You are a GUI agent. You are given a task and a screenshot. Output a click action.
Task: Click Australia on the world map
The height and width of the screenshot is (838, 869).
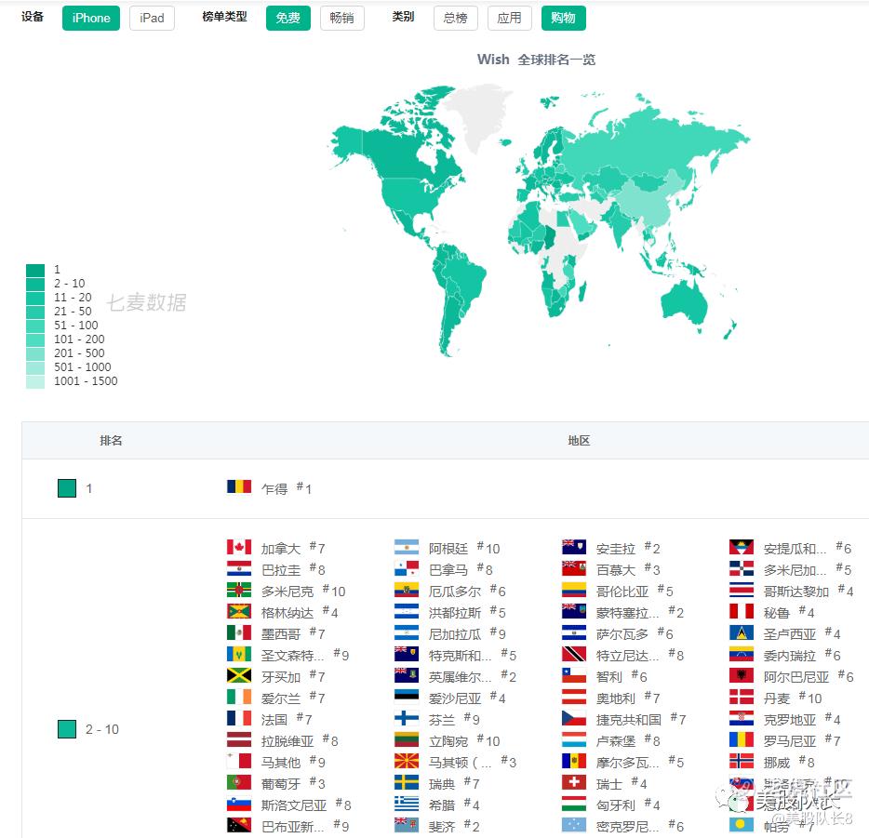685,302
